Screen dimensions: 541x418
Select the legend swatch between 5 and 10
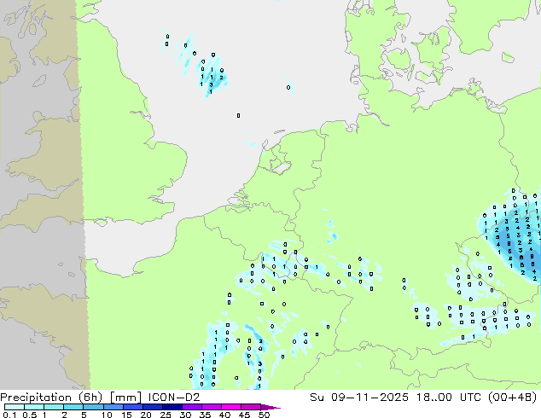tap(93, 407)
